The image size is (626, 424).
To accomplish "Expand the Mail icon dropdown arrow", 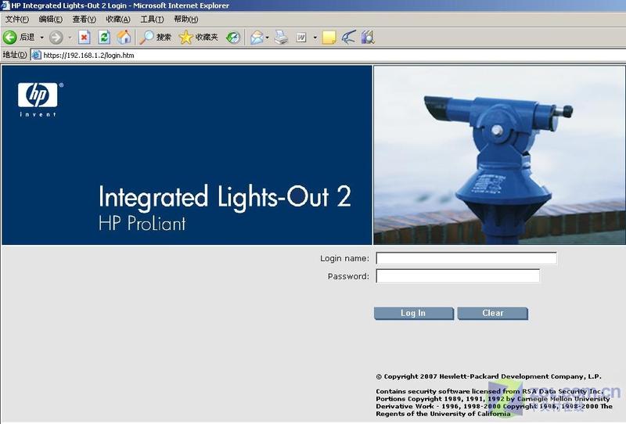I will [267, 38].
